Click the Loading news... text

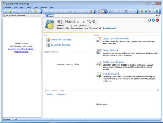pos(103,104)
